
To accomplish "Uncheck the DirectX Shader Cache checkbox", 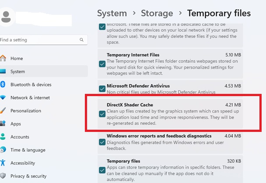I will (102, 114).
